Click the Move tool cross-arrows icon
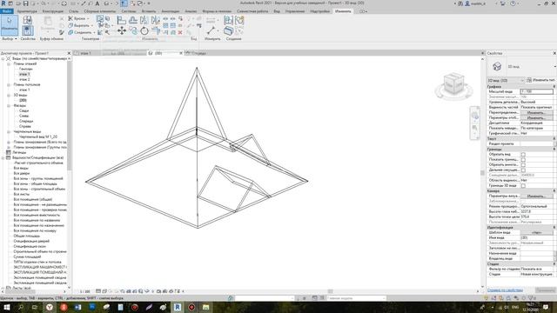 click(122, 31)
